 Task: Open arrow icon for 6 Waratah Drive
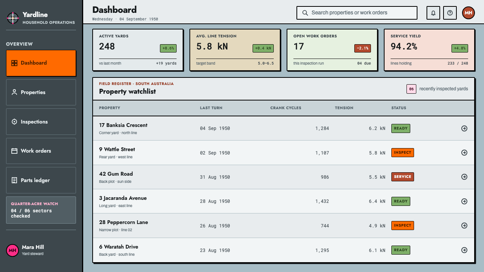point(464,250)
